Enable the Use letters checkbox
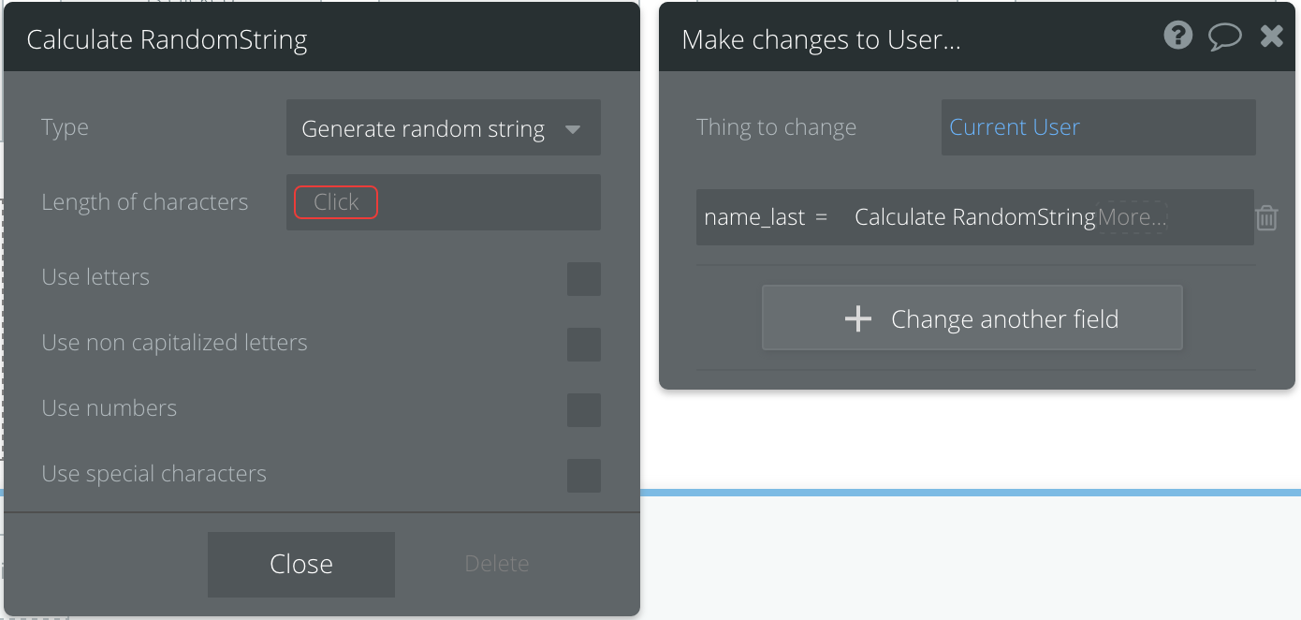The image size is (1301, 620). click(x=583, y=279)
